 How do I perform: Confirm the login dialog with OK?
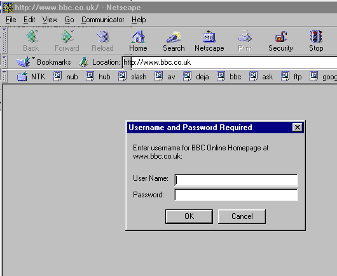(189, 216)
